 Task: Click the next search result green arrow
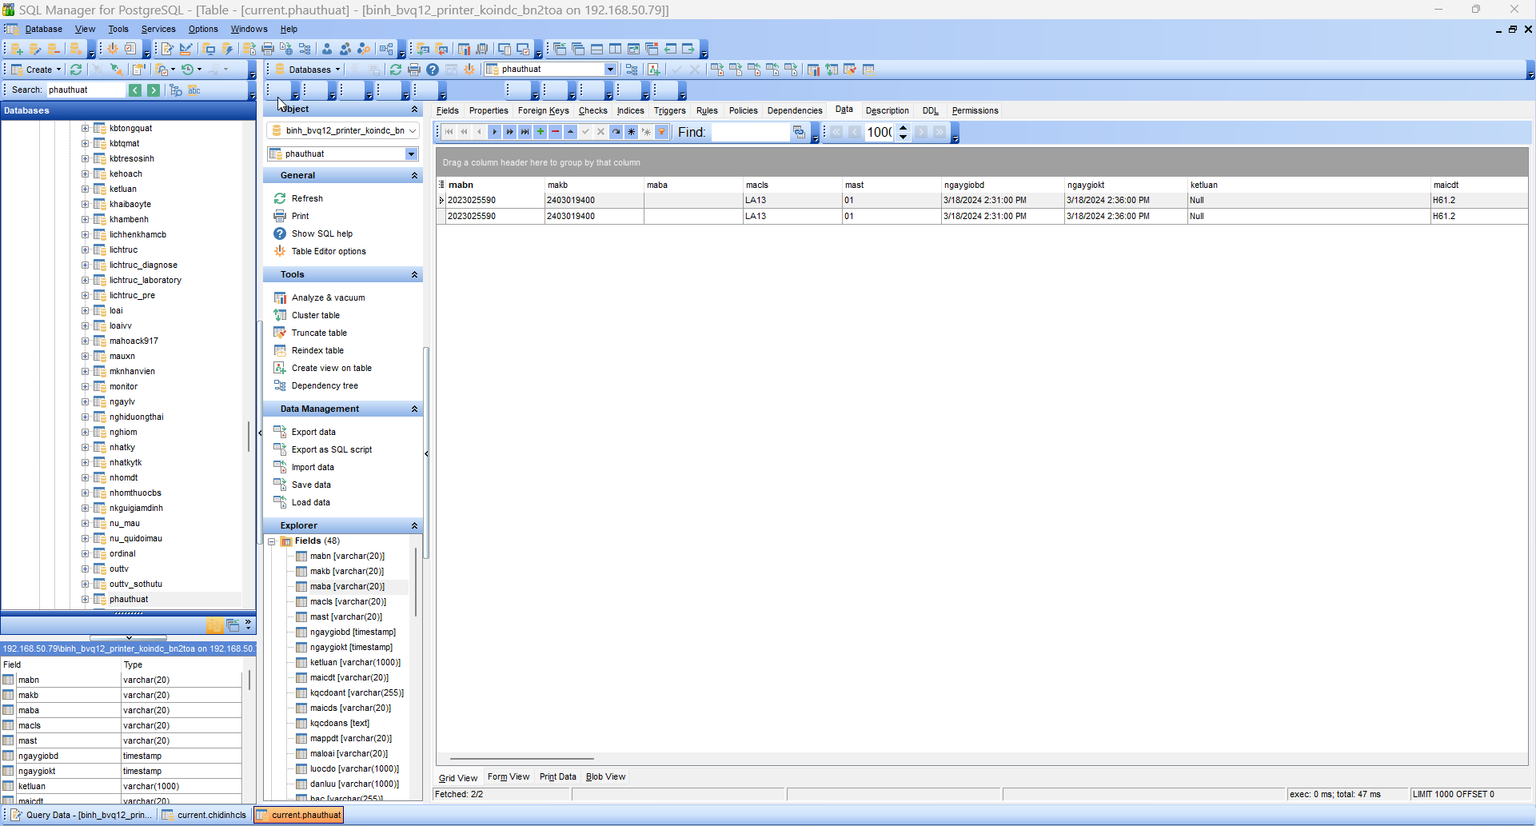[154, 90]
